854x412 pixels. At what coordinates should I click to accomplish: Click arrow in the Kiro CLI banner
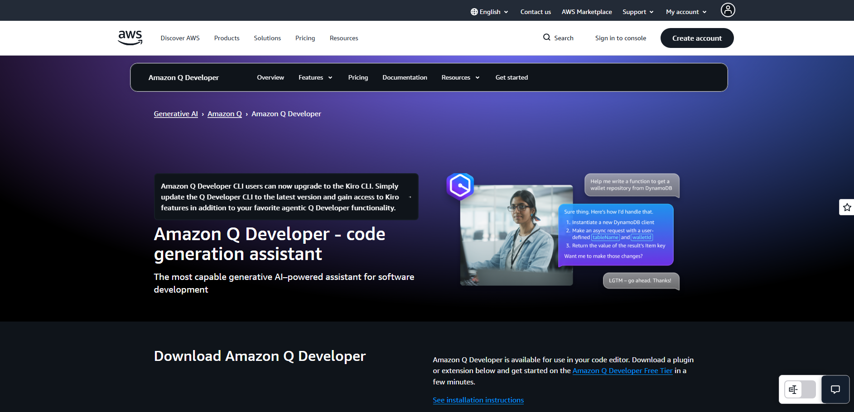click(410, 197)
